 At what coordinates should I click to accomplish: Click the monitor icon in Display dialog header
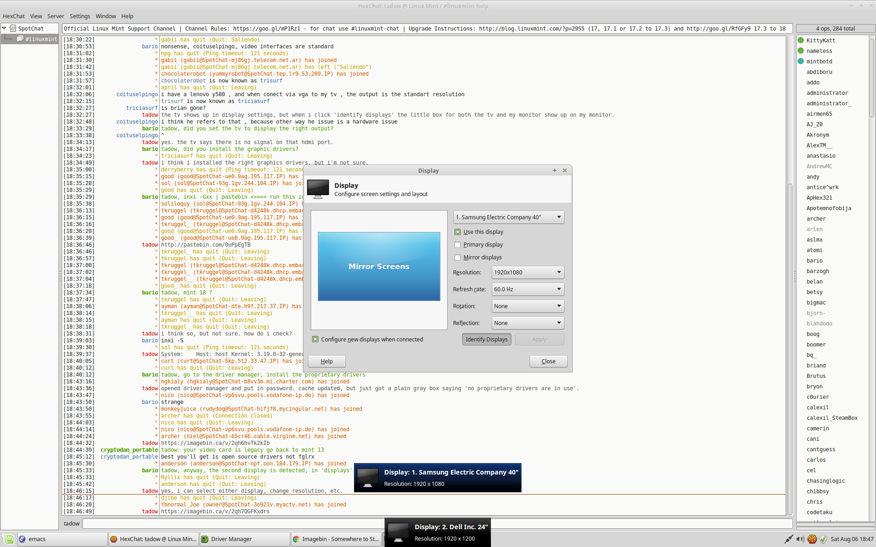click(x=318, y=189)
